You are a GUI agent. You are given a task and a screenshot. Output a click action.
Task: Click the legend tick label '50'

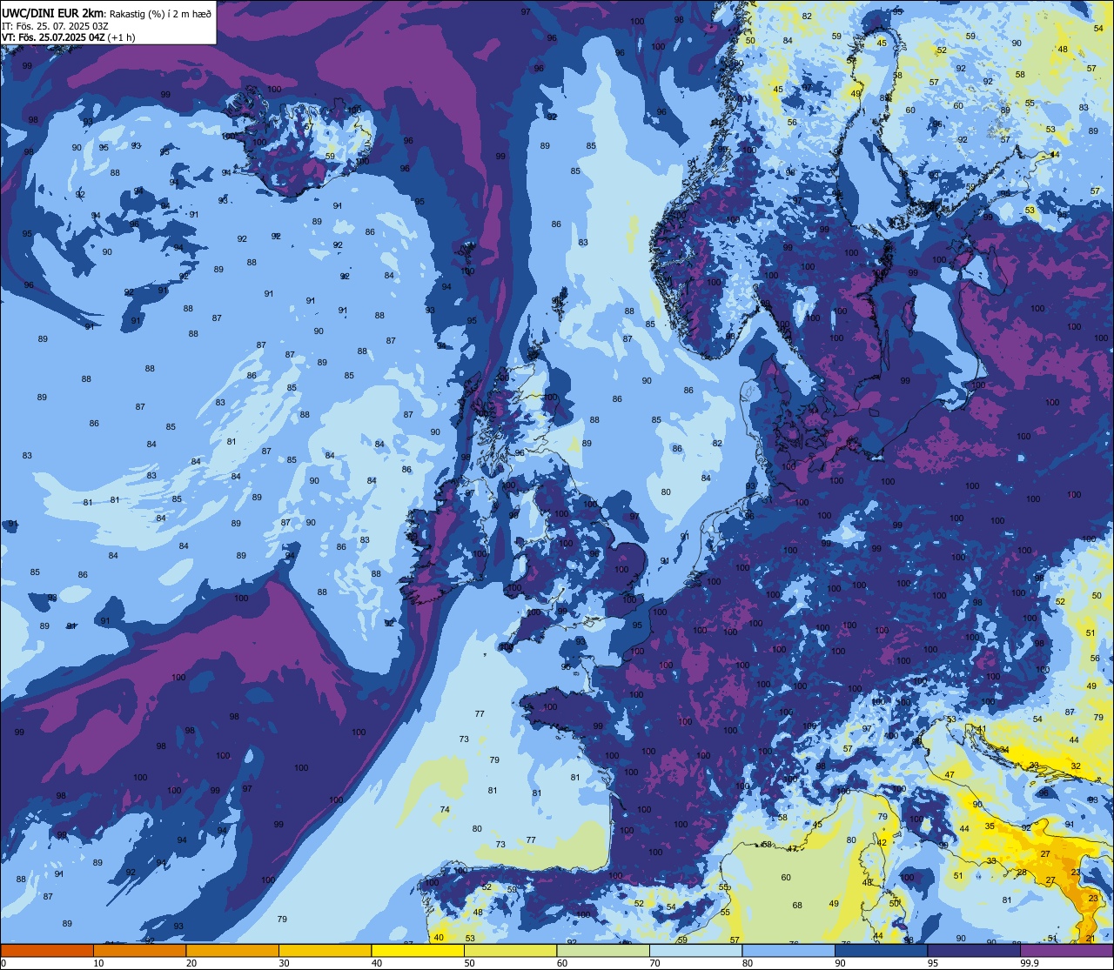tap(469, 962)
